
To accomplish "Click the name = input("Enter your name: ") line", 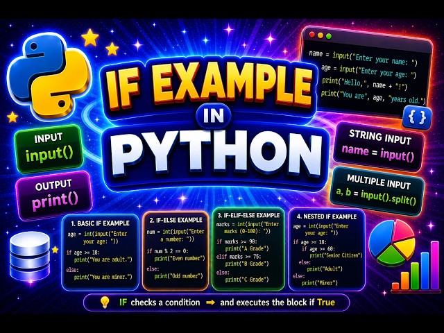I will [x=363, y=58].
